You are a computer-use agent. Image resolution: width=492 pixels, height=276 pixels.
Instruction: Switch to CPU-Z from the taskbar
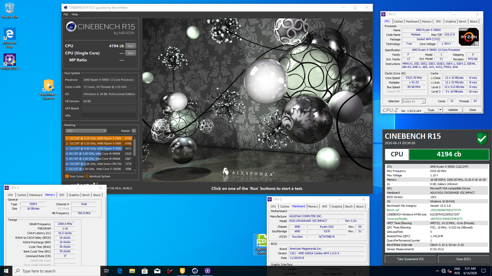point(207,271)
